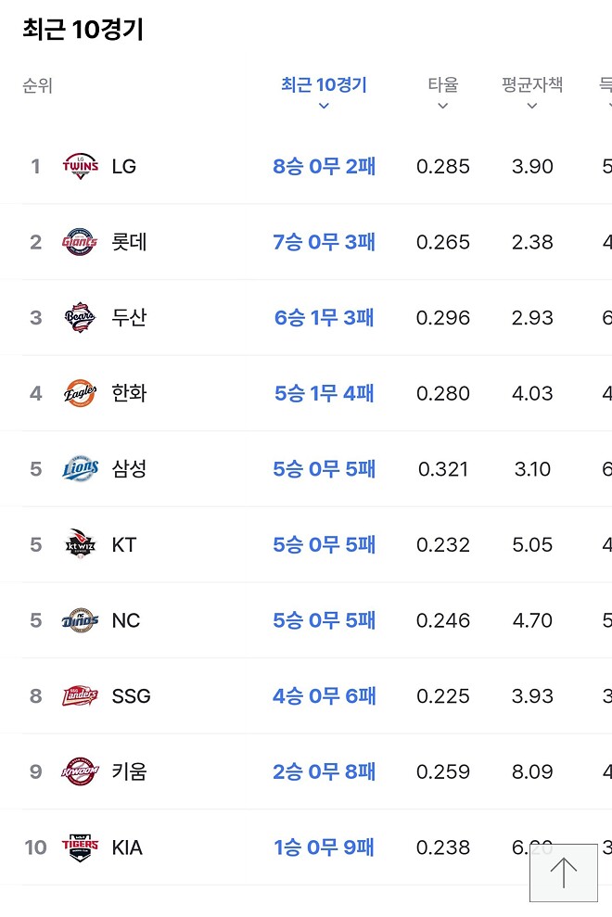Viewport: 612px width, 917px height.
Task: Click the LG Twins team logo
Action: tap(81, 166)
